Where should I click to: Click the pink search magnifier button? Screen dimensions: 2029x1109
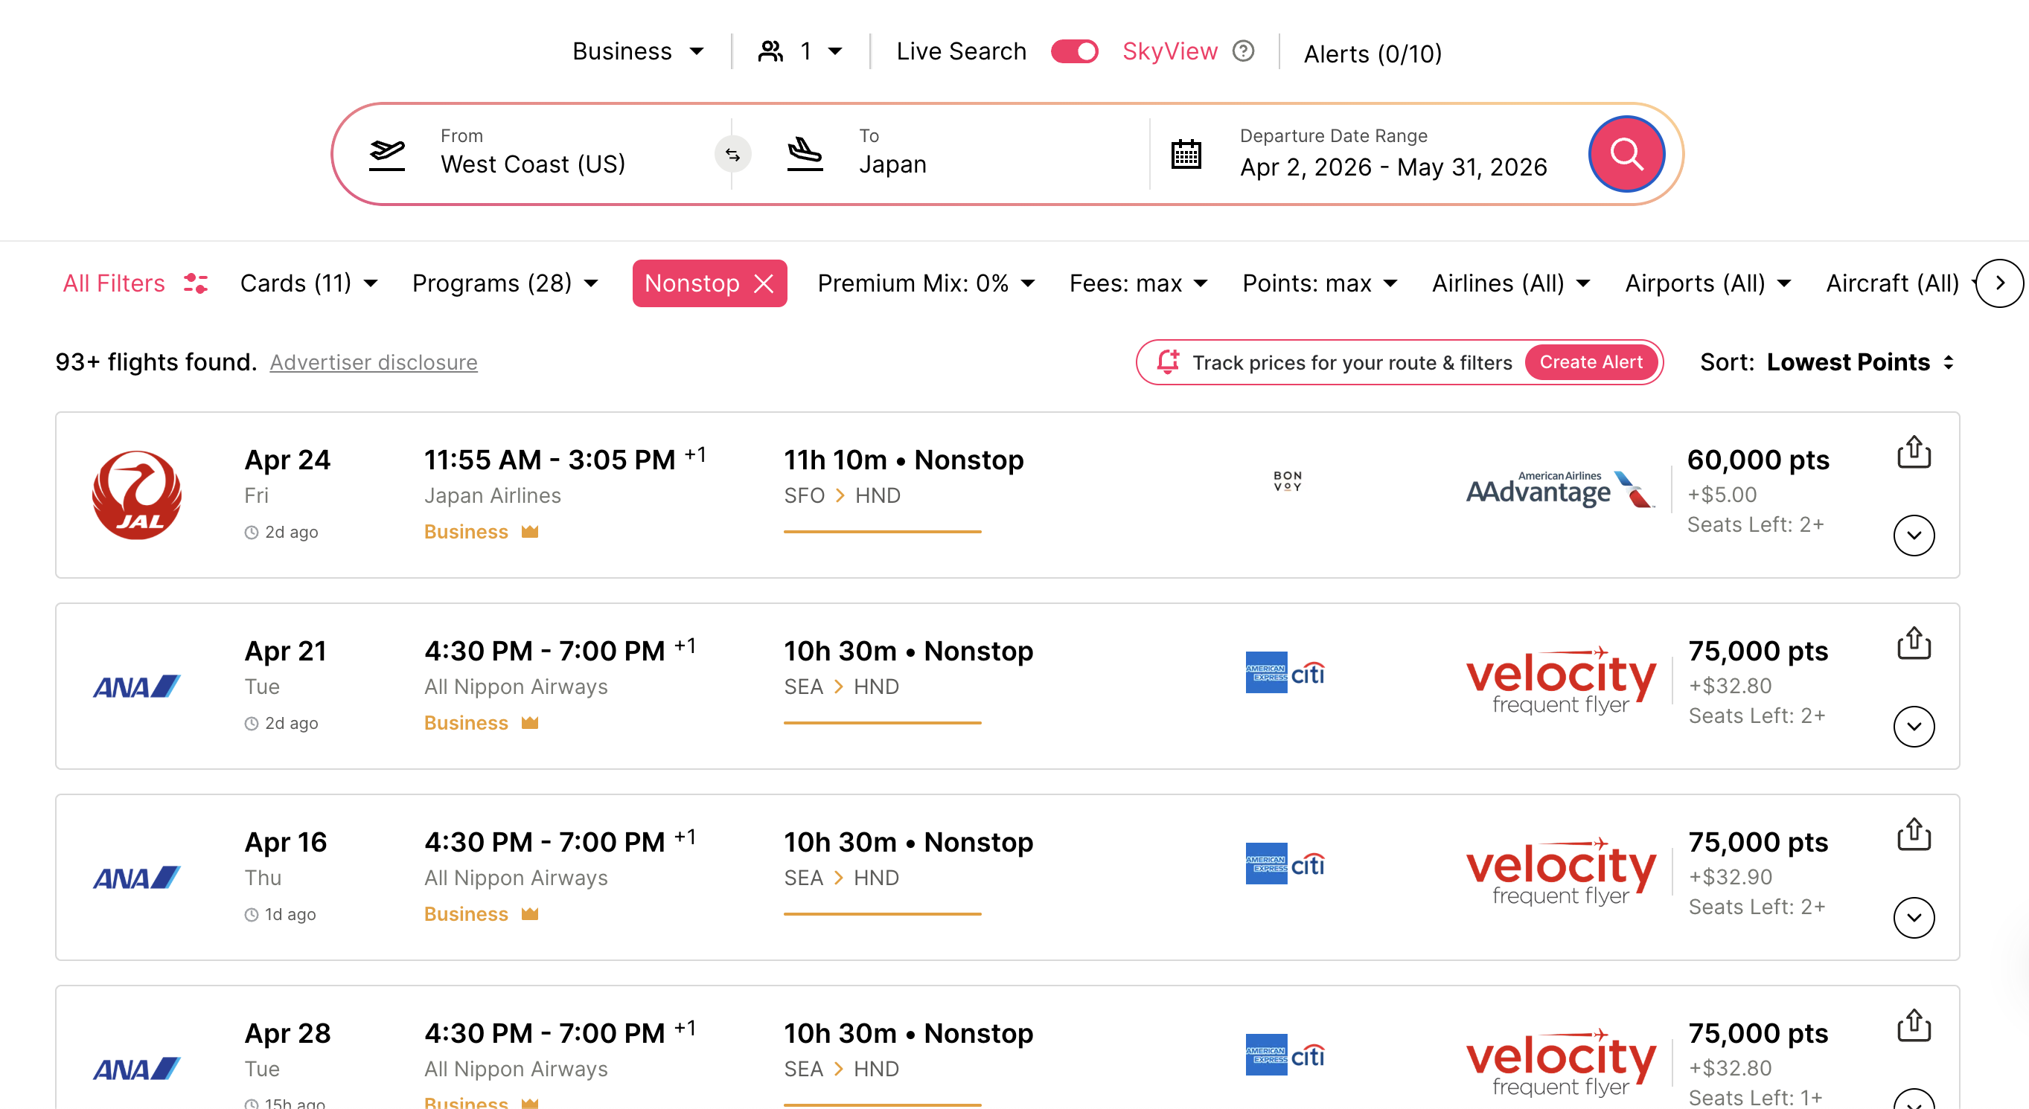point(1626,153)
